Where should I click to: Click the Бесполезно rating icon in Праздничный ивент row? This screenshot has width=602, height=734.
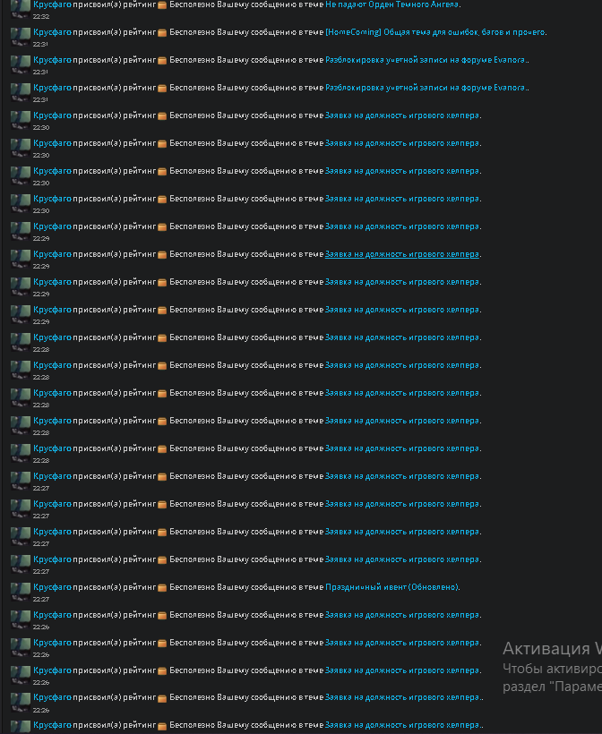pos(162,588)
